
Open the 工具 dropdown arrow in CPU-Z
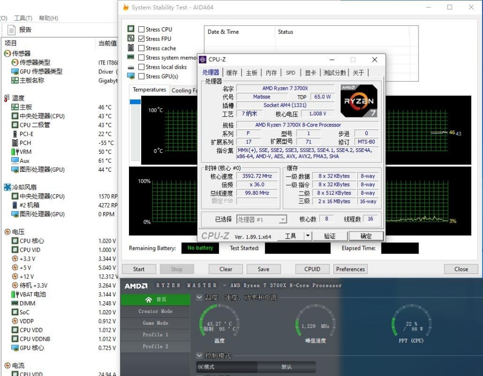(308, 236)
